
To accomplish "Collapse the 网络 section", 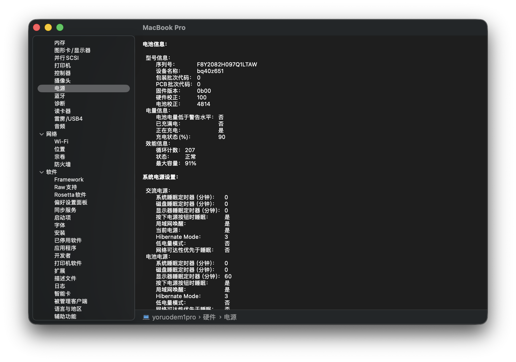I will (42, 134).
